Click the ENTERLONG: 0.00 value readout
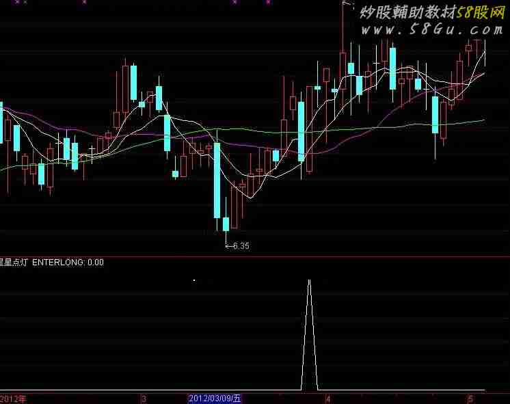 click(x=68, y=262)
